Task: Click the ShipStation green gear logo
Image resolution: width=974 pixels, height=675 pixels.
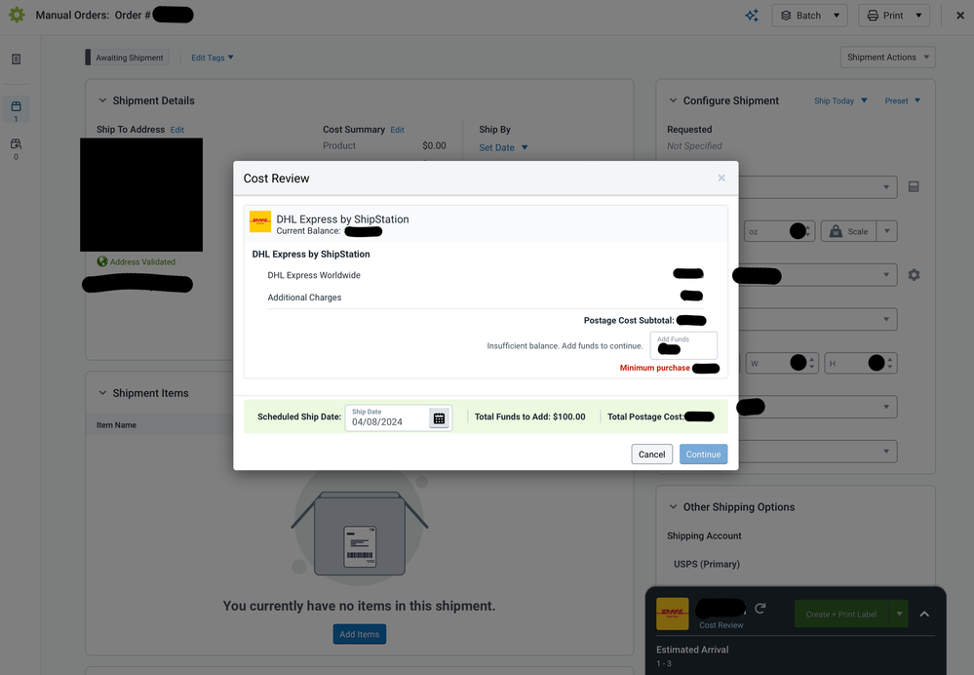Action: point(17,16)
